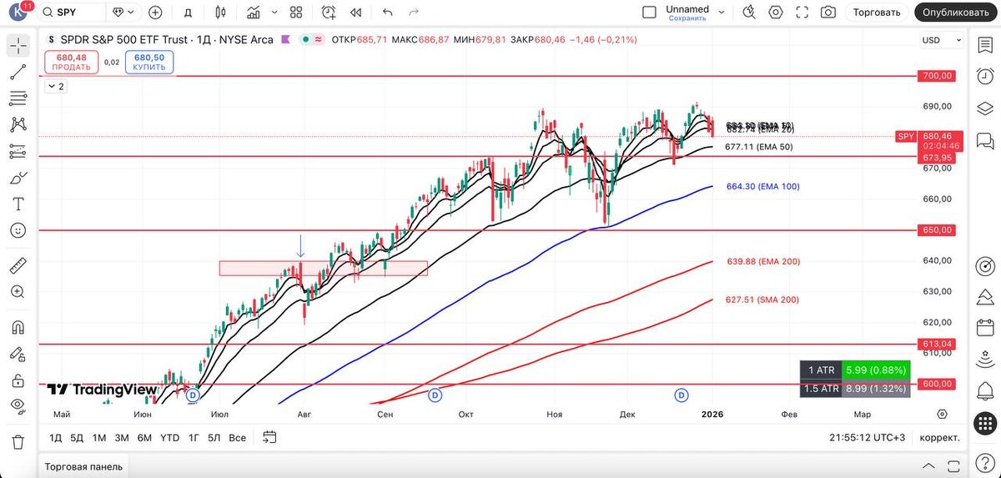
Task: Open the user profile avatar menu
Action: click(17, 13)
